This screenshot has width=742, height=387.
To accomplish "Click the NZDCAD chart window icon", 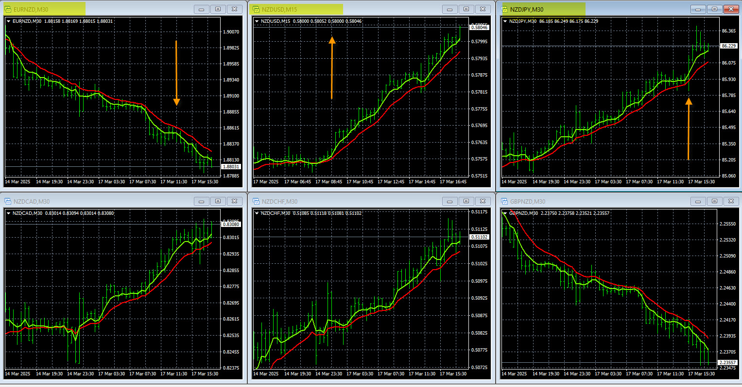I will coord(8,201).
